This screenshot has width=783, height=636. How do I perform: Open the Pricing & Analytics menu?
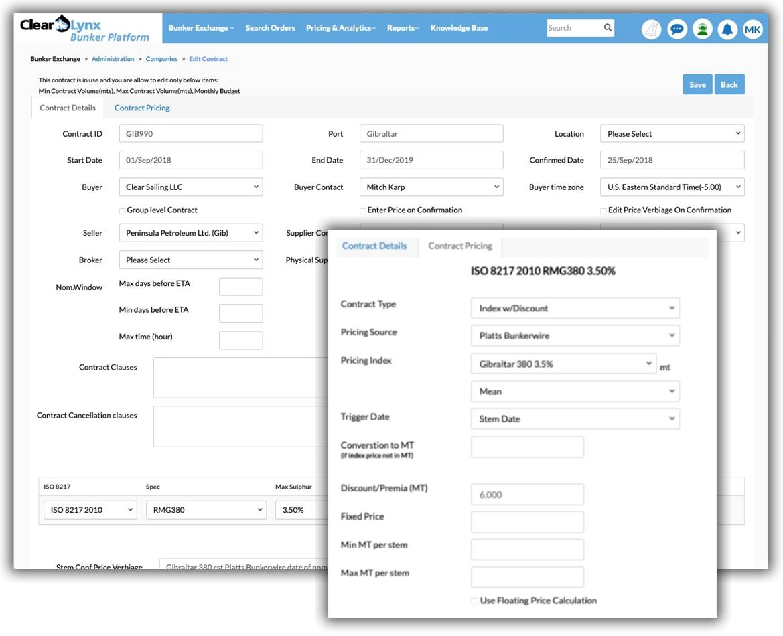tap(341, 28)
